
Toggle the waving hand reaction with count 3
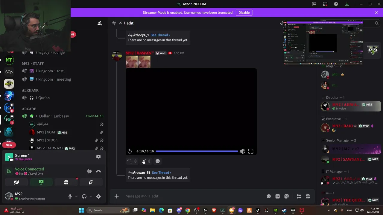(x=146, y=161)
